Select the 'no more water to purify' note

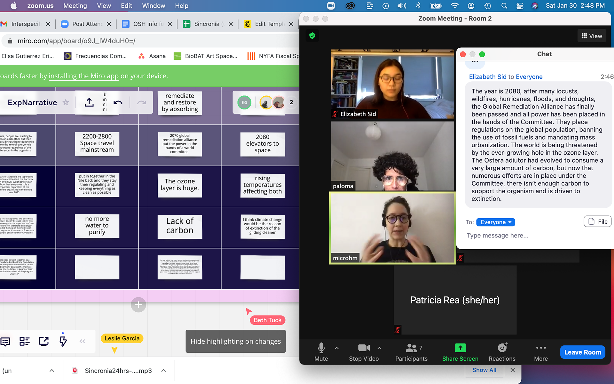pyautogui.click(x=97, y=226)
